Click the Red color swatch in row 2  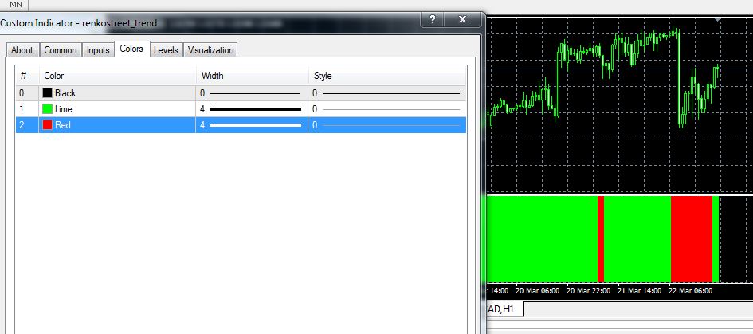coord(47,125)
